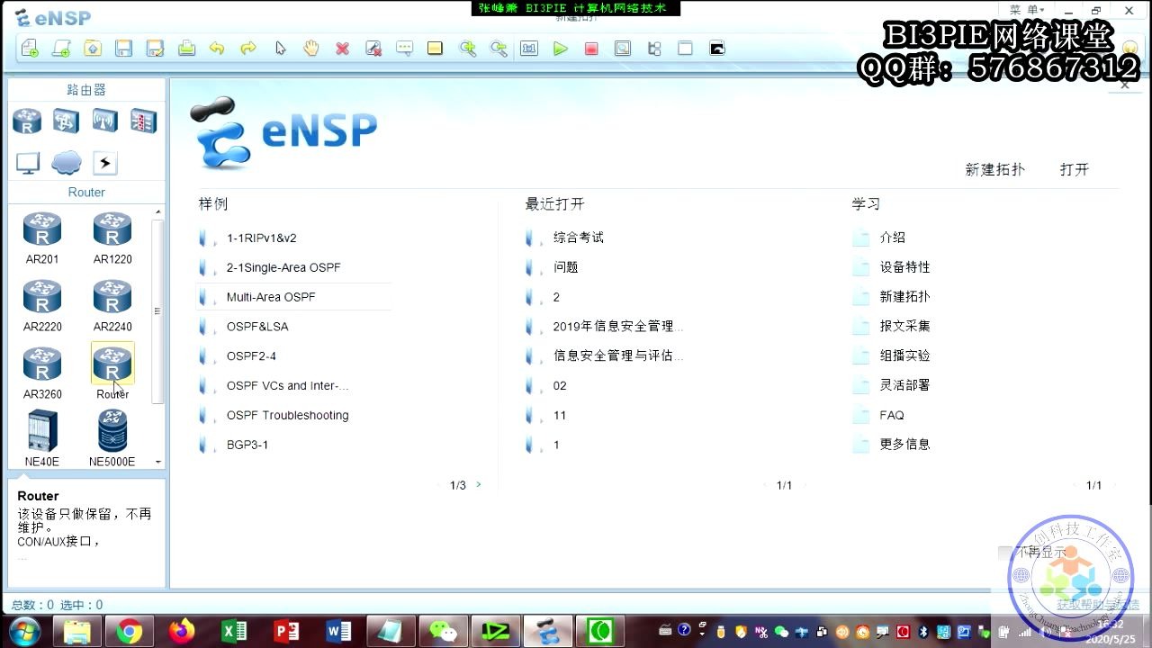
Task: Select the hand pan tool
Action: pos(311,49)
